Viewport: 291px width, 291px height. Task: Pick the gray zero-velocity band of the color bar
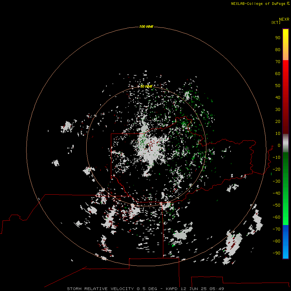pos(286,143)
